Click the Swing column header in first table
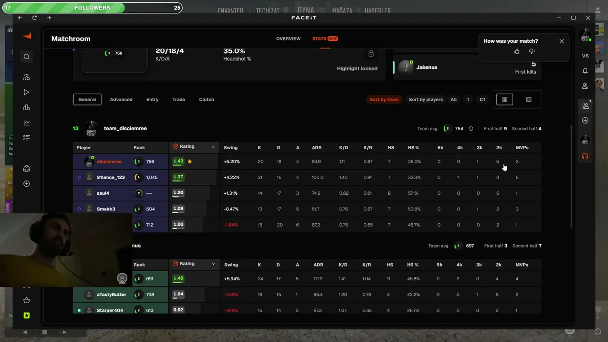Screen dimensions: 608x342 point(231,148)
